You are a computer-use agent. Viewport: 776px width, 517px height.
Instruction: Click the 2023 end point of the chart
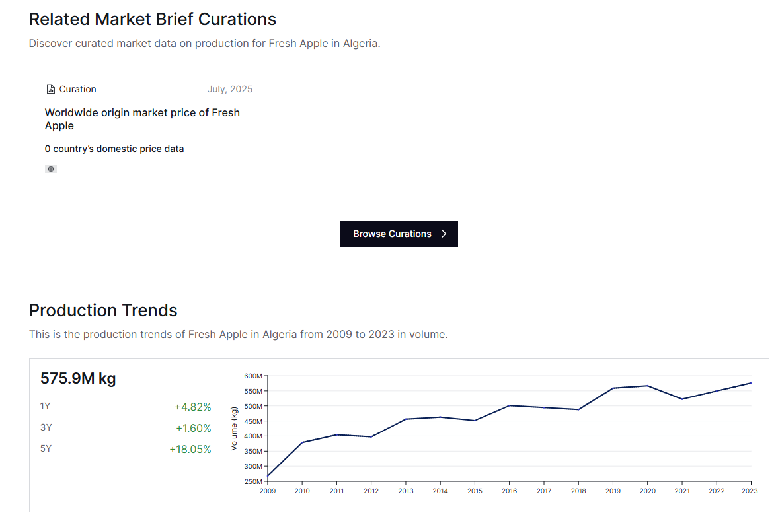751,383
